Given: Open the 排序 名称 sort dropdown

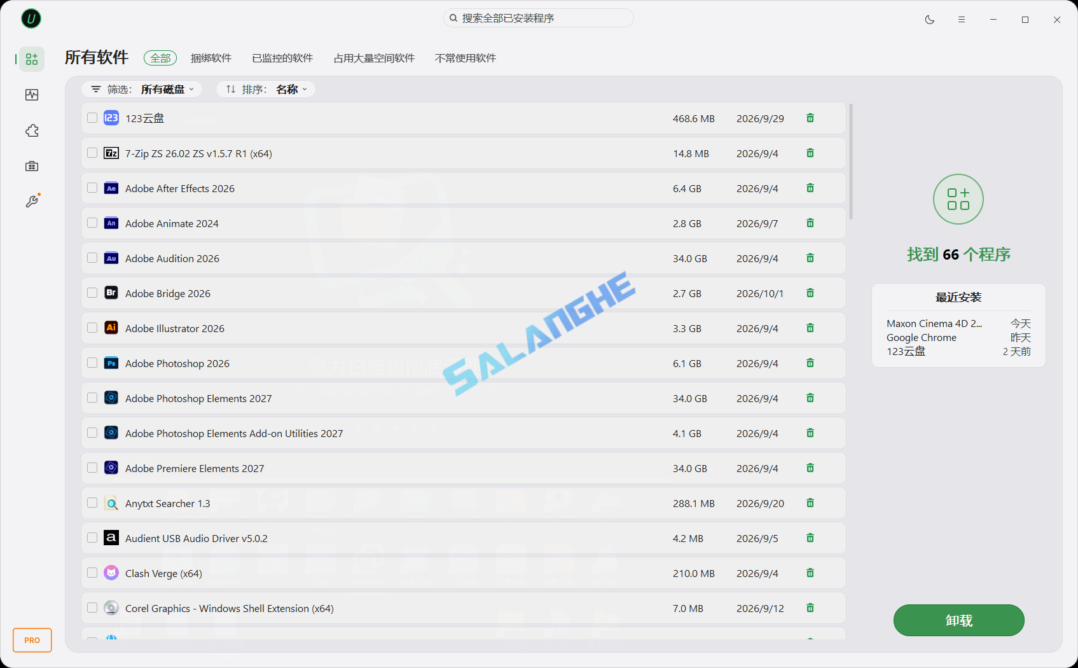Looking at the screenshot, I should coord(266,89).
